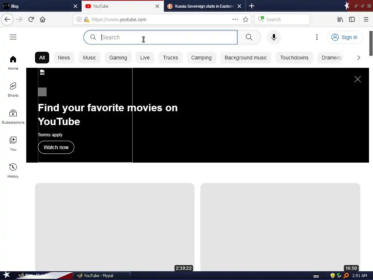
Task: Select the Gaming filter chip
Action: [118, 58]
